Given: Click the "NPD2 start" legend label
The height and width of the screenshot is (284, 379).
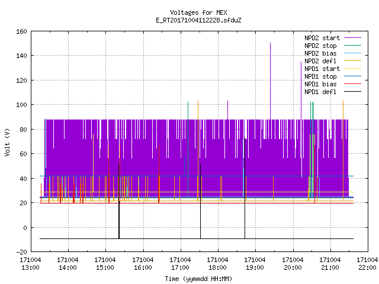Looking at the screenshot, I should pos(322,38).
